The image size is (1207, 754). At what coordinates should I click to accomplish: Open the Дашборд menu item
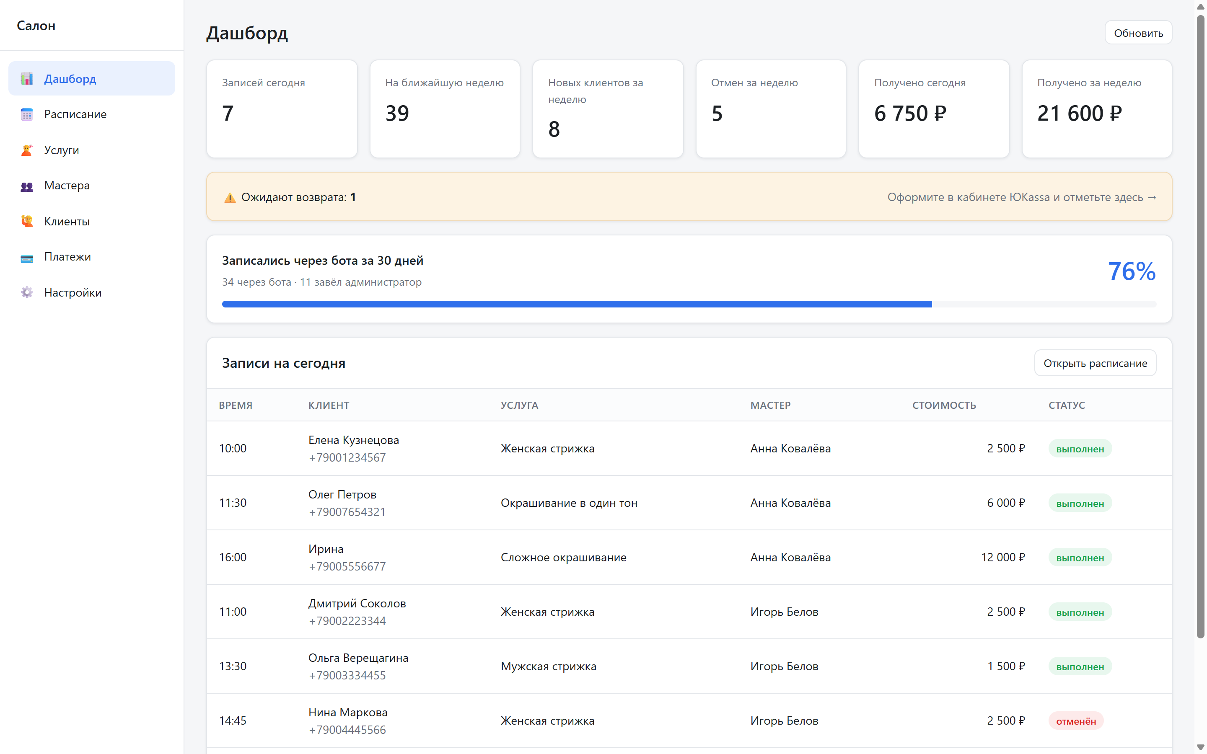click(92, 79)
